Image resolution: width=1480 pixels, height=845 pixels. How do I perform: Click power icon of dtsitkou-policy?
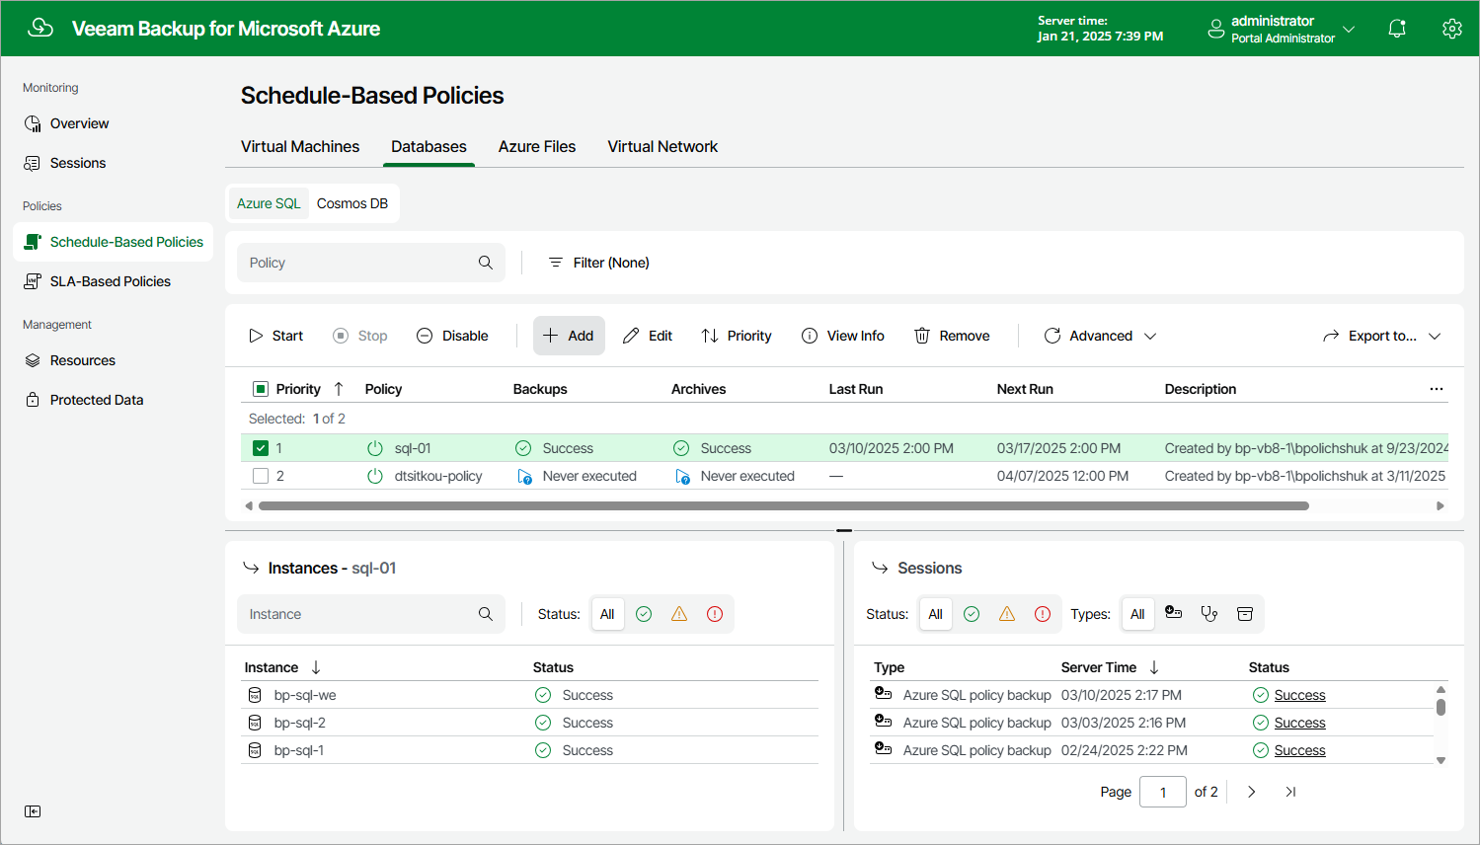point(375,476)
